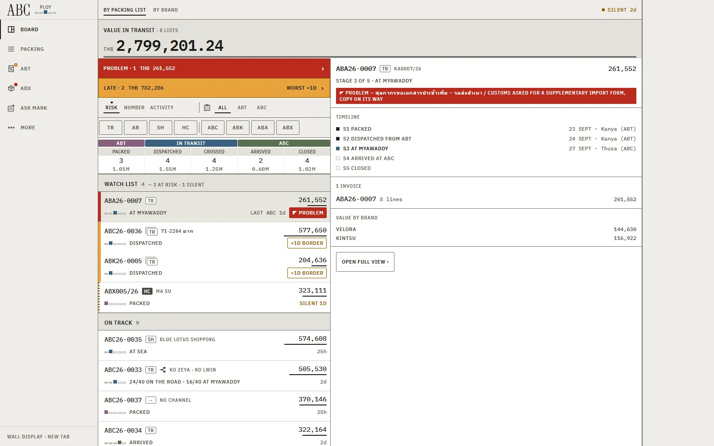Select the Crossed stage column
714x446 pixels.
click(x=214, y=161)
